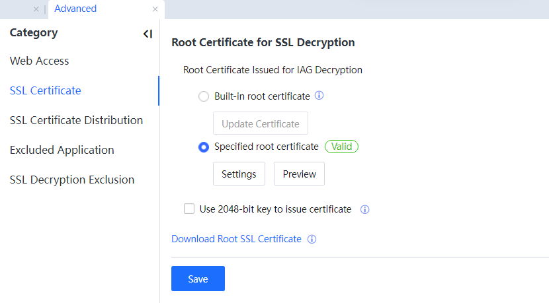Close the tab left of Advanced
Screen dimensions: 549x303
(36, 9)
